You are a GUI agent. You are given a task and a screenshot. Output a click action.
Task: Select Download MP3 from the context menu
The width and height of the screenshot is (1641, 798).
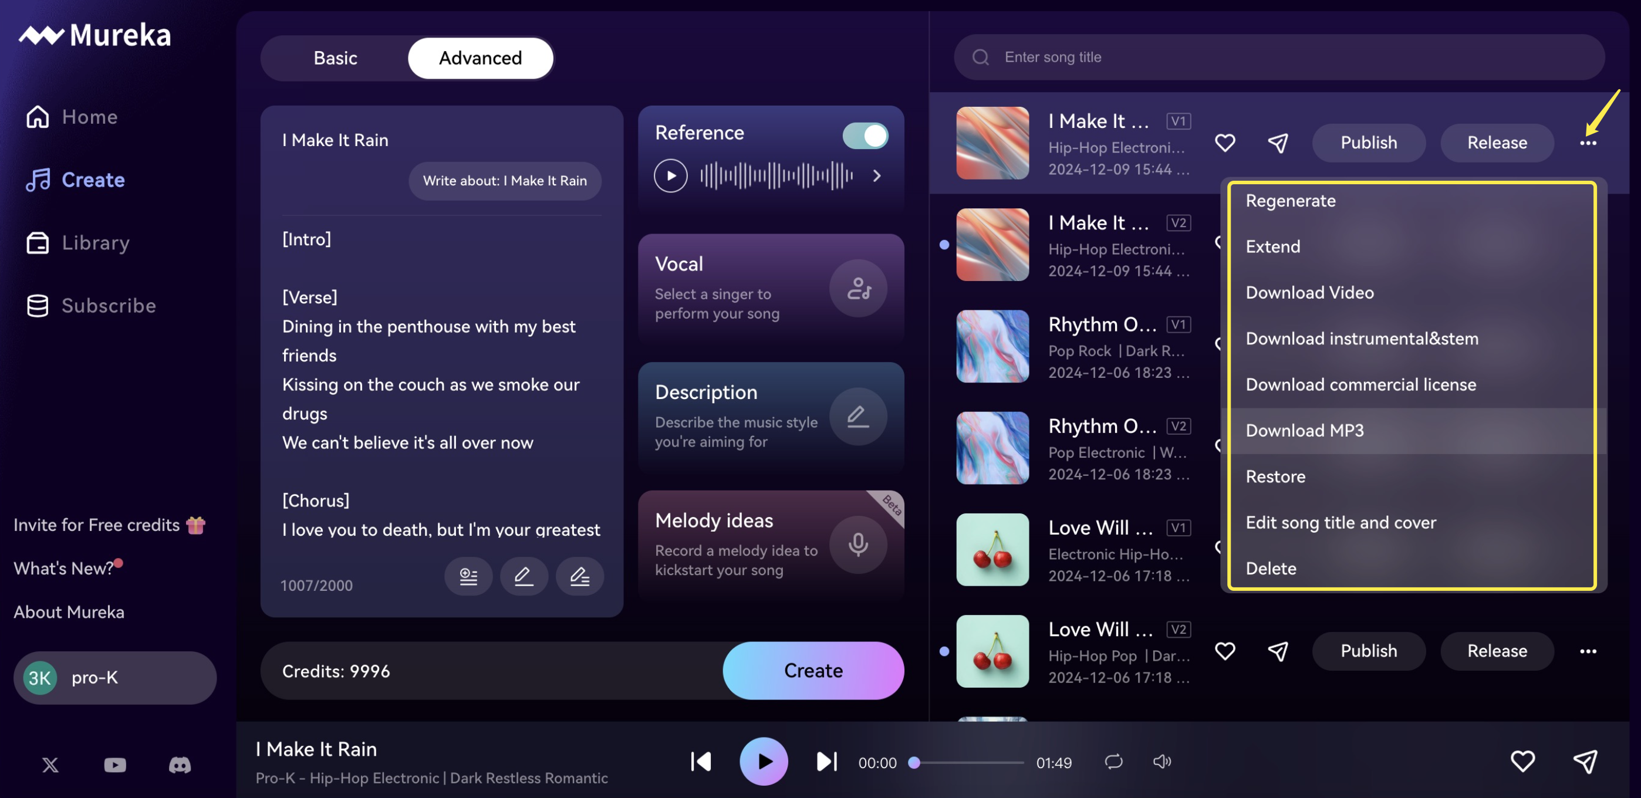coord(1305,431)
